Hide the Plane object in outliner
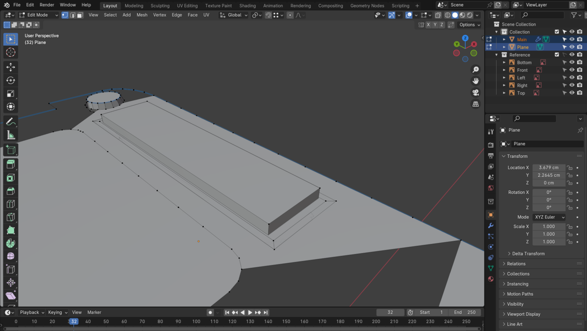Image resolution: width=587 pixels, height=331 pixels. (x=572, y=47)
